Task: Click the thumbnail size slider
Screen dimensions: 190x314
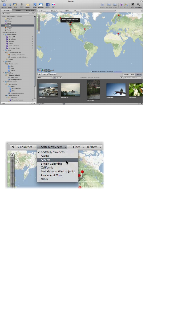Action: [40, 103]
